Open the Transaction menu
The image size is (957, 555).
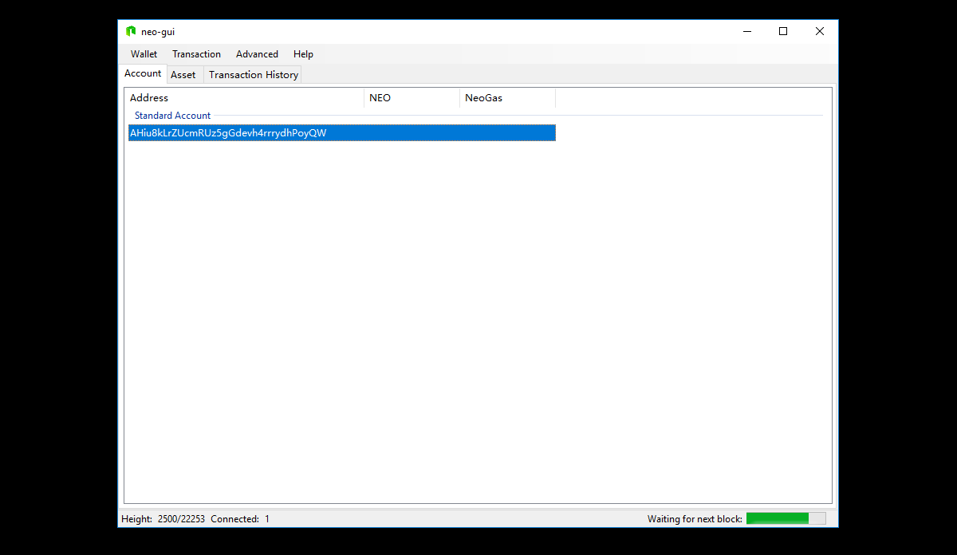tap(196, 54)
